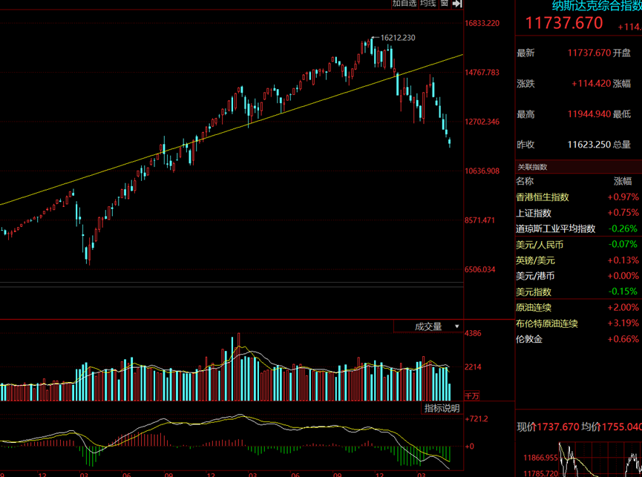Toggle the 均线 moving average button
642x477 pixels.
428,4
